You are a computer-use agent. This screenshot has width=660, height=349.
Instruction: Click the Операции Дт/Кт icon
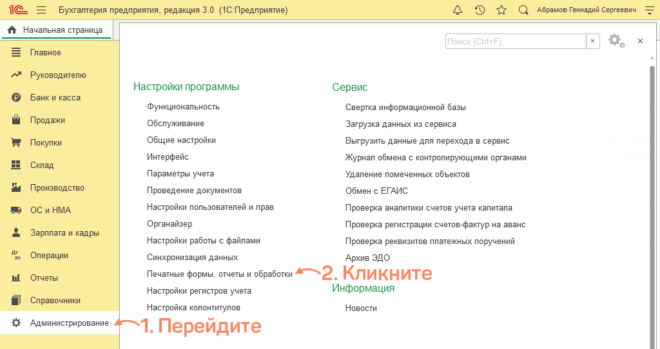16,255
